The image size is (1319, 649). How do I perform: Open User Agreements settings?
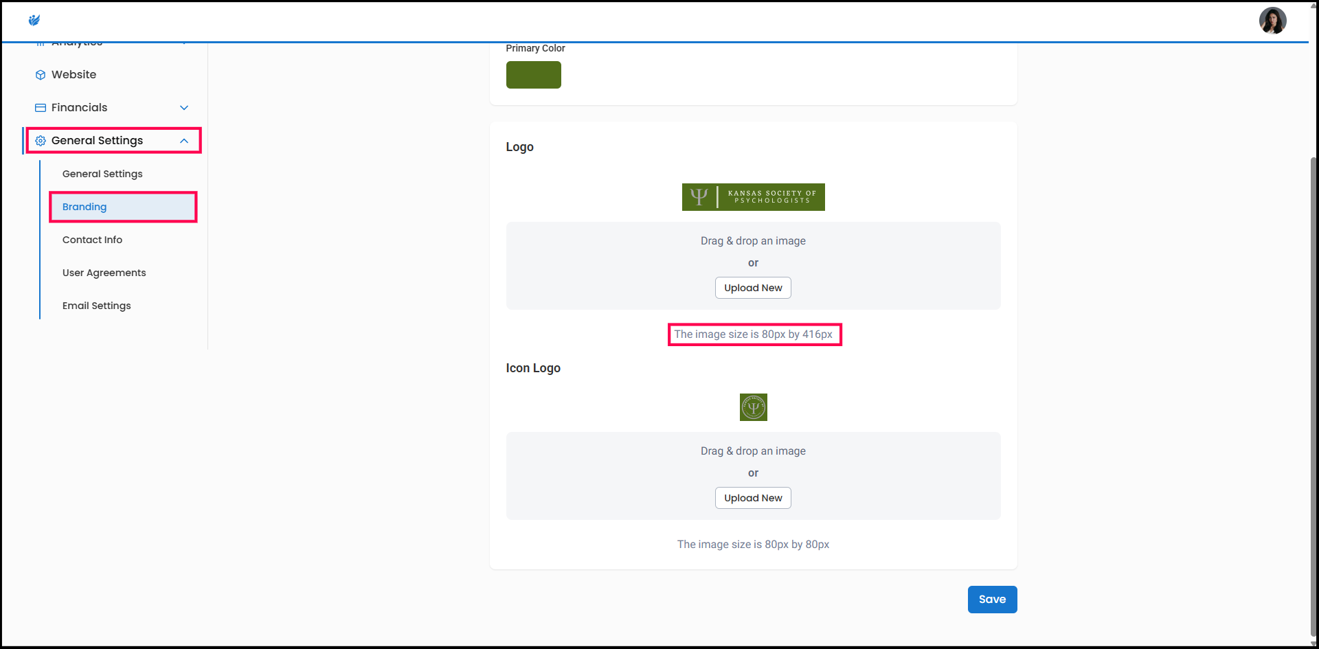(x=104, y=273)
